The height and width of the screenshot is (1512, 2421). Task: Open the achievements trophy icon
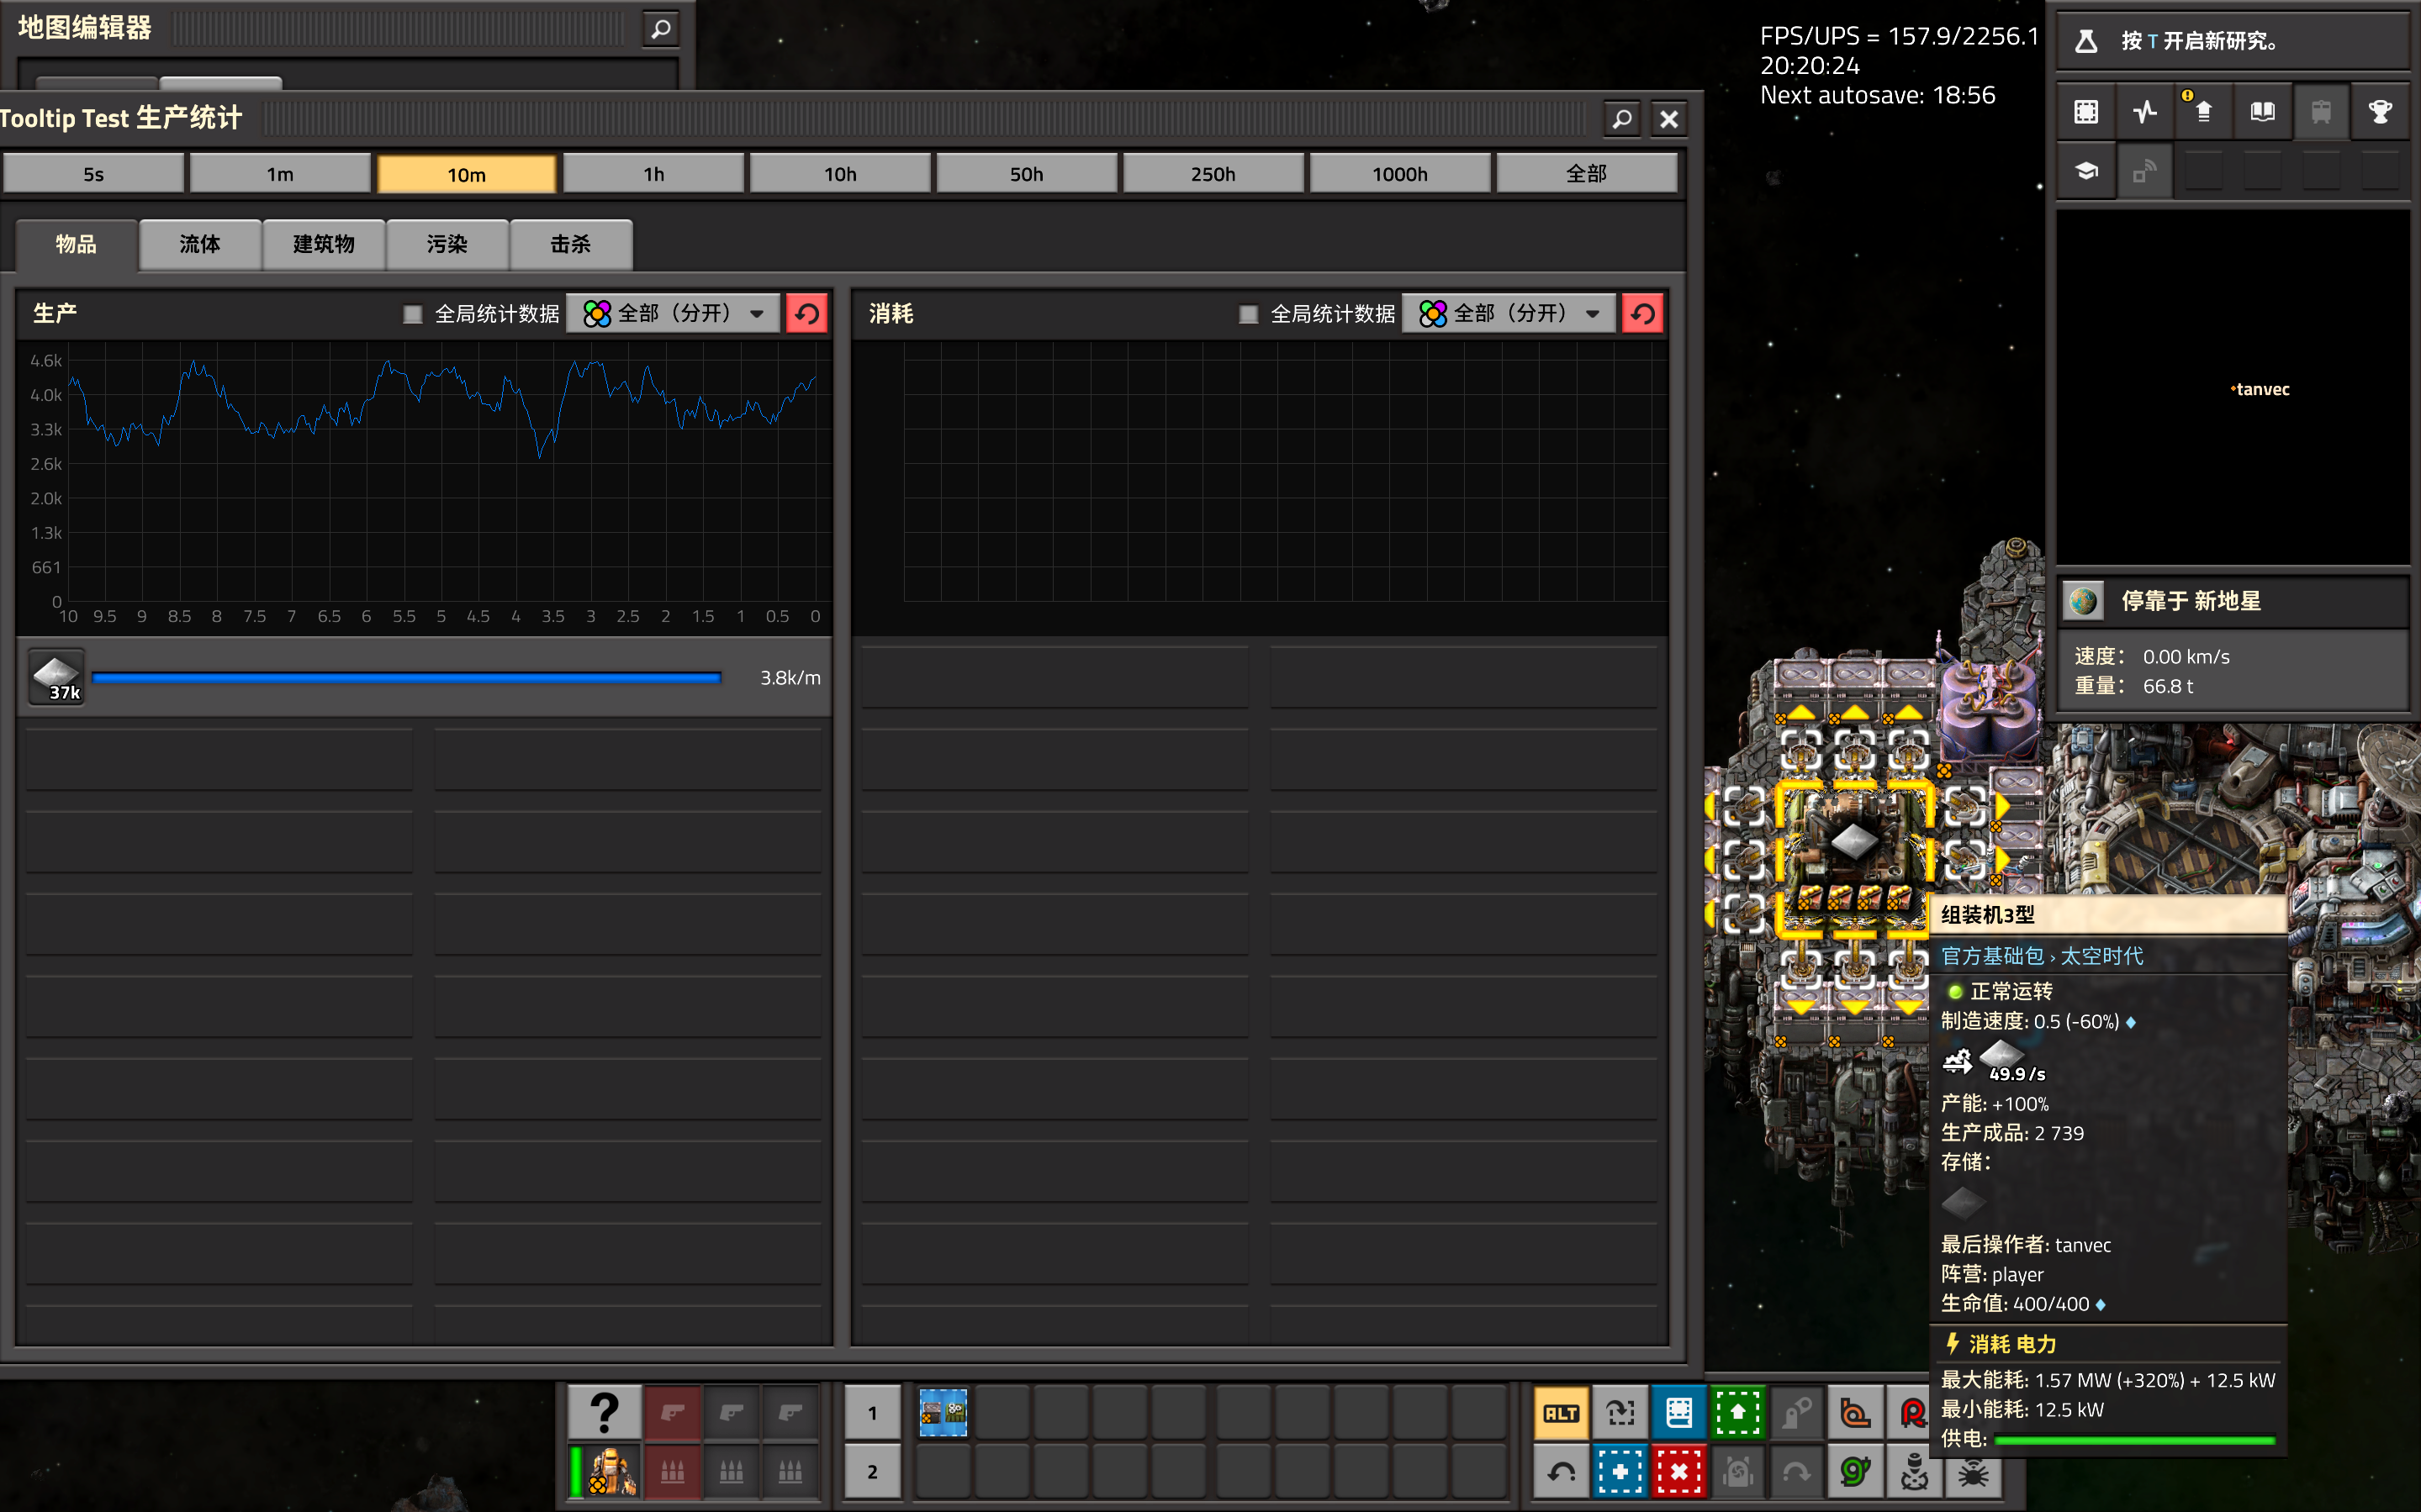point(2380,111)
